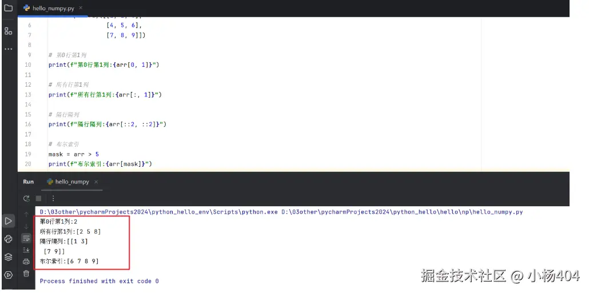Select the hello_numpy run tab

coord(71,182)
